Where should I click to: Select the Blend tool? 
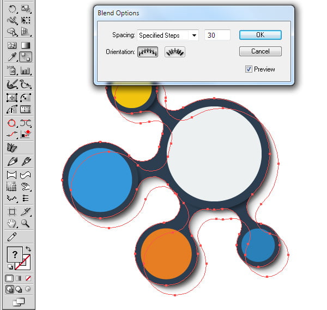click(x=26, y=57)
